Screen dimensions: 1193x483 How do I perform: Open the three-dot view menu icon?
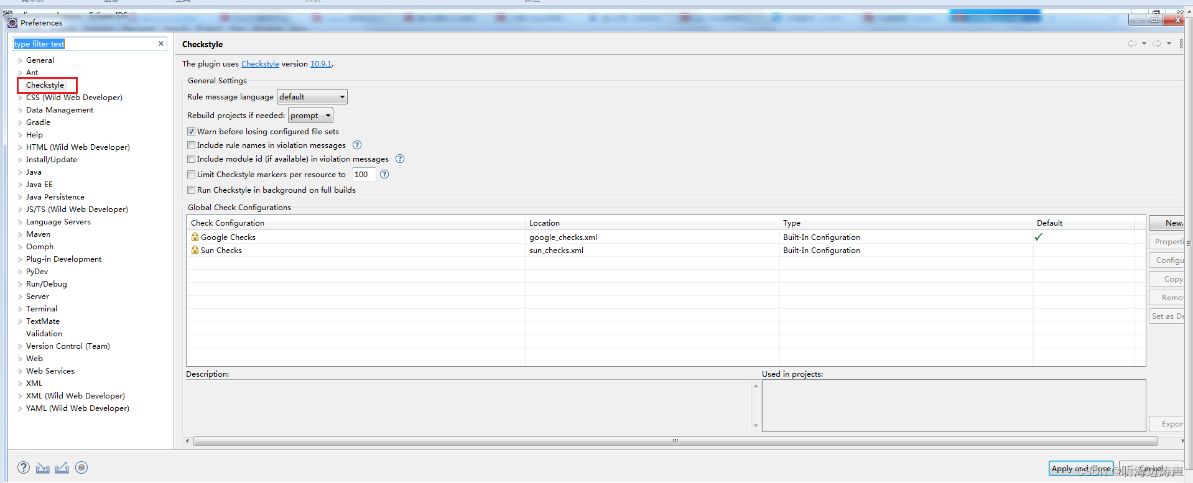1181,44
